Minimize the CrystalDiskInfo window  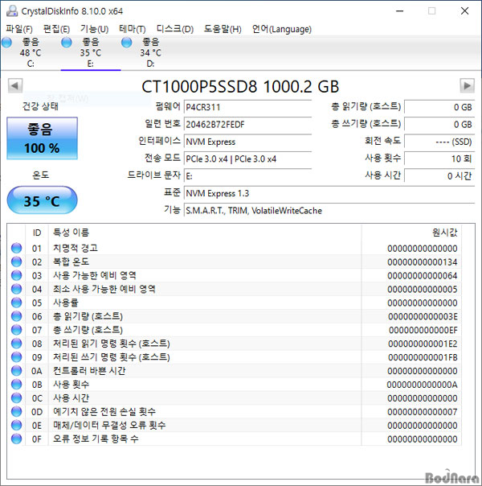tap(400, 11)
